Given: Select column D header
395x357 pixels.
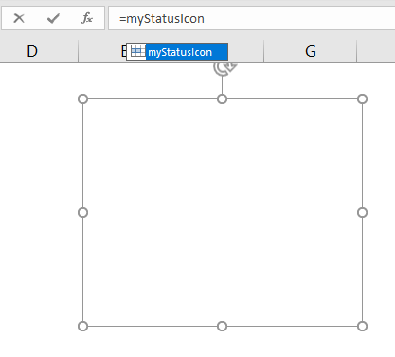Looking at the screenshot, I should point(32,51).
